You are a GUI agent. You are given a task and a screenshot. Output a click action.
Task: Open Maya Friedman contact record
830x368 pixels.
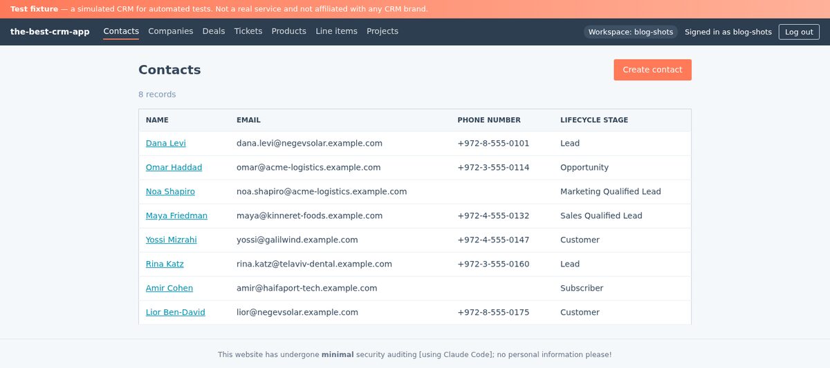point(176,216)
